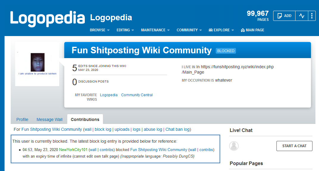The width and height of the screenshot is (319, 171).
Task: Click the Popular Pages heading
Action: click(x=246, y=163)
